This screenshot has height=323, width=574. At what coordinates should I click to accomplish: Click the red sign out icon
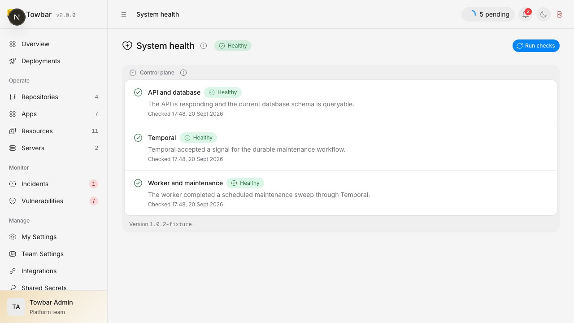[x=560, y=14]
